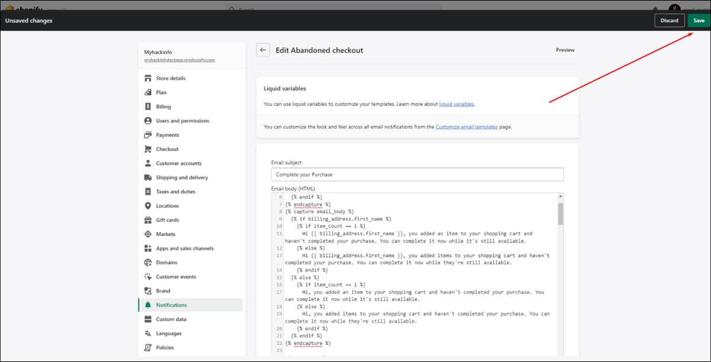Click the Domains globe icon
The width and height of the screenshot is (711, 362).
[148, 263]
